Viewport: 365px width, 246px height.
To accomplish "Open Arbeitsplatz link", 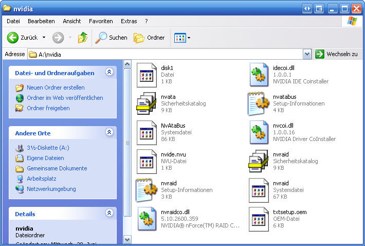I will coord(42,179).
